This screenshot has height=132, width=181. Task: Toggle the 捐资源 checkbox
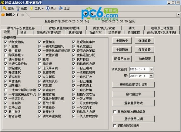pos(40,64)
